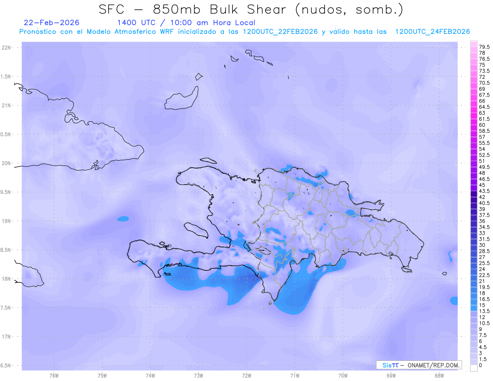This screenshot has height=381, width=493.
Task: Click the color scale value '75'
Action: point(482,65)
